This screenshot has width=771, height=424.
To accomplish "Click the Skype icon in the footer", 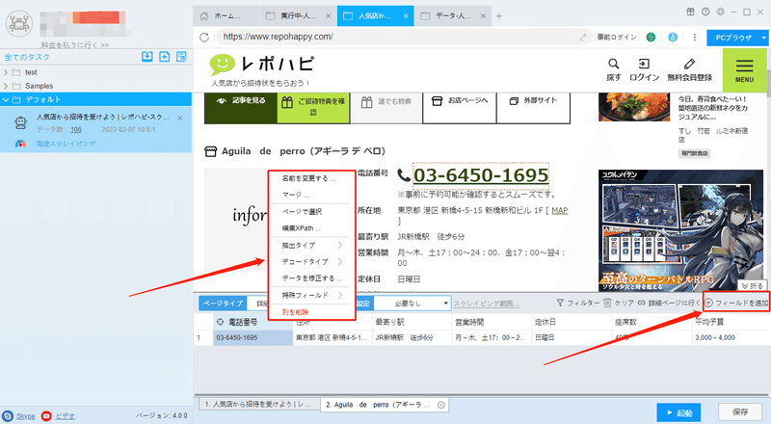I will (8, 416).
